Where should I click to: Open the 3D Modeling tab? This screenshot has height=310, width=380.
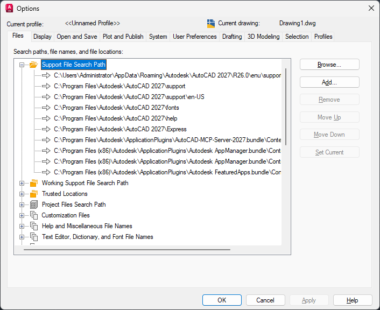tap(263, 37)
